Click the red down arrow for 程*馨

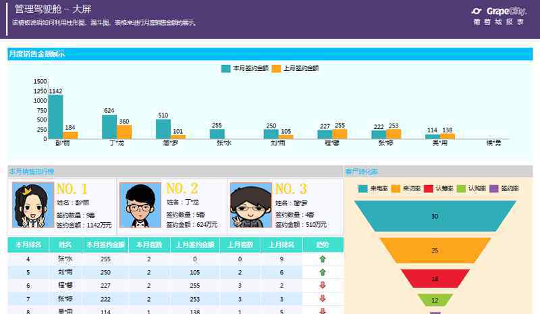point(322,285)
